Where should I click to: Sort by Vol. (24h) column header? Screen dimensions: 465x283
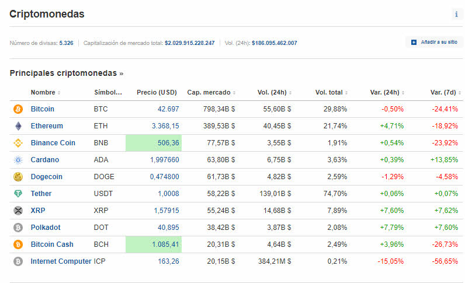click(274, 93)
